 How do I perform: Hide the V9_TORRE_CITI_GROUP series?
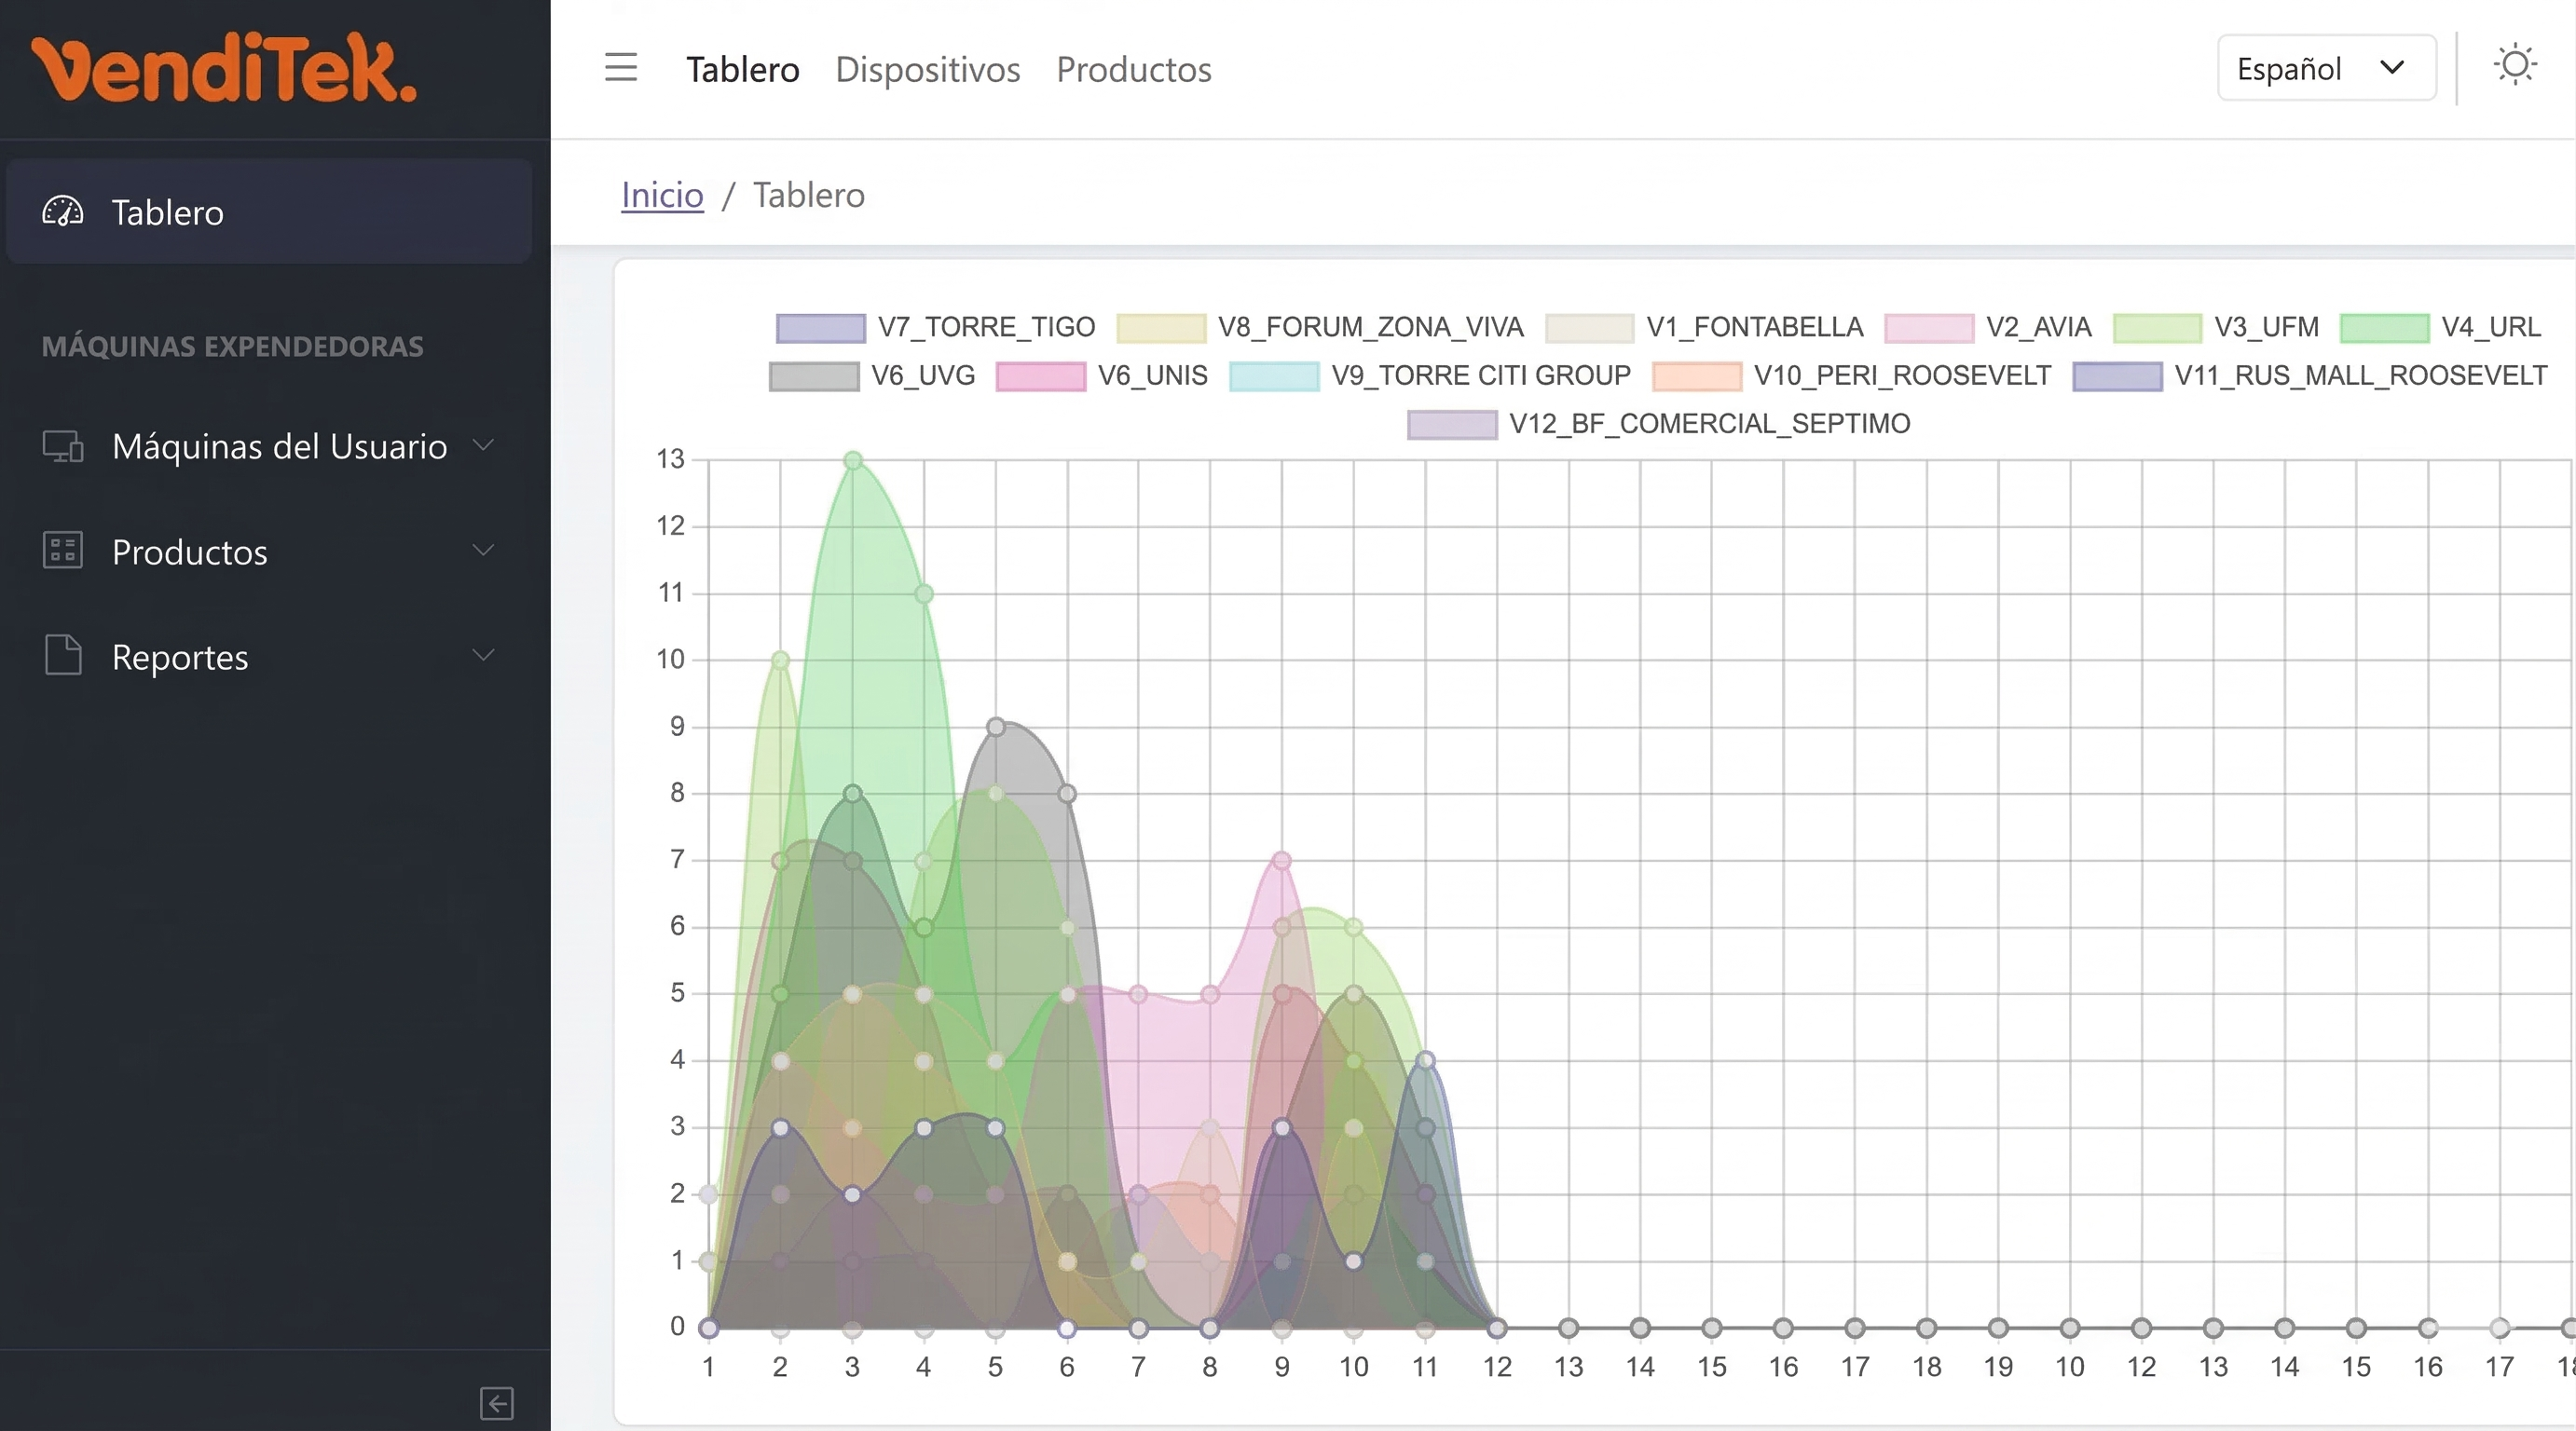click(1479, 375)
